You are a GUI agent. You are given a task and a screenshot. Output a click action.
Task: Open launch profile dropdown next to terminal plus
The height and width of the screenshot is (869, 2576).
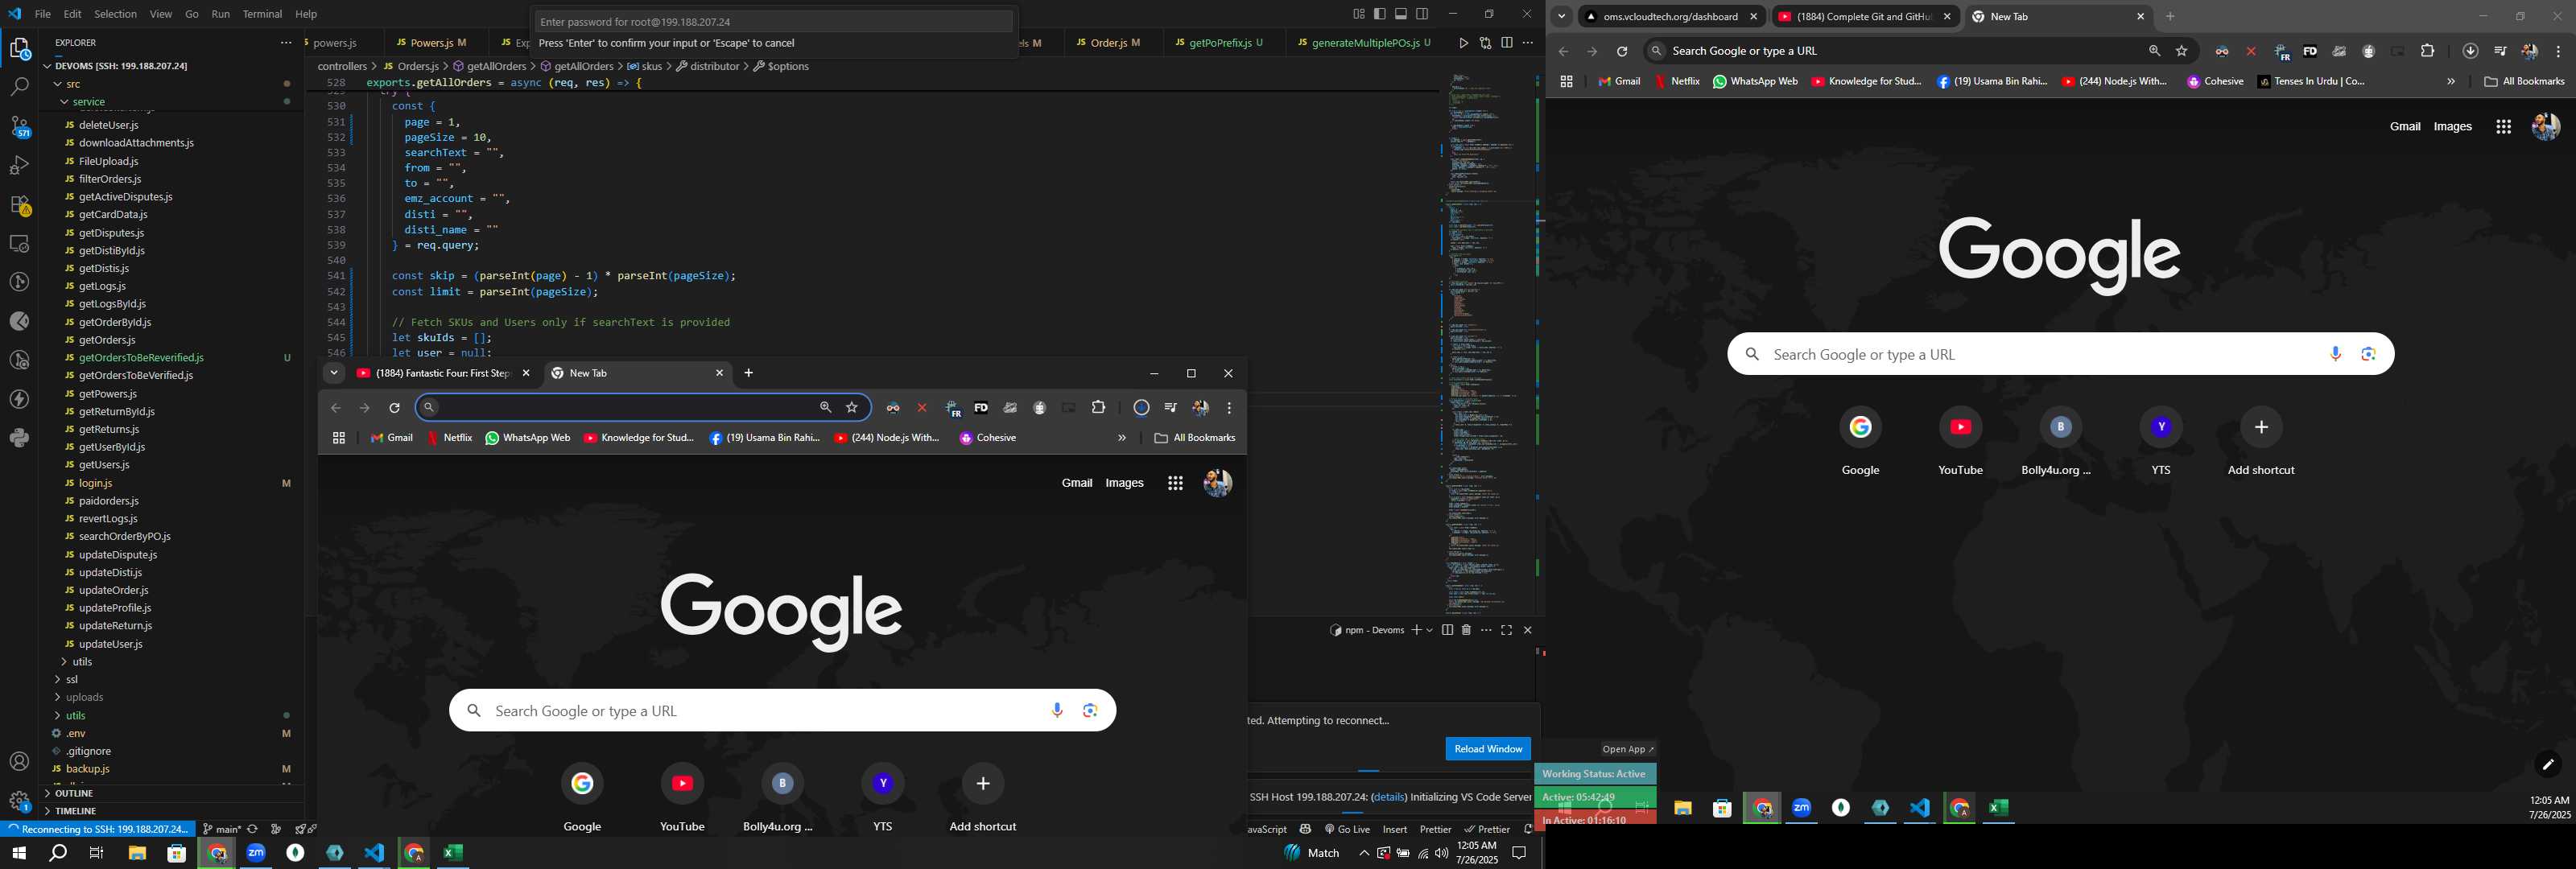pos(1429,630)
